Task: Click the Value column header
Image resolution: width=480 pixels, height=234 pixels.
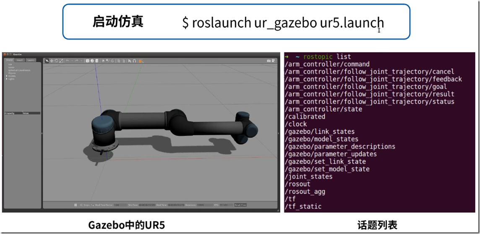Action: pyautogui.click(x=26, y=113)
